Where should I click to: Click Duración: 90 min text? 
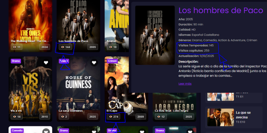pyautogui.click(x=191, y=24)
